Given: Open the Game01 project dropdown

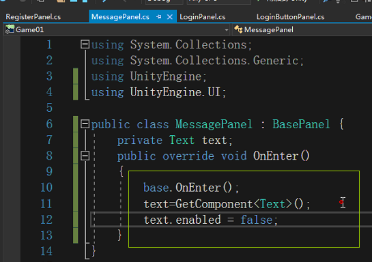Looking at the screenshot, I should point(227,30).
